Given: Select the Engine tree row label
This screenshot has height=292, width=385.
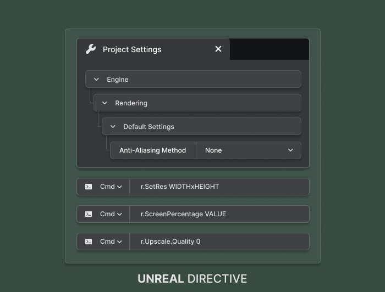Looking at the screenshot, I should pyautogui.click(x=118, y=80).
